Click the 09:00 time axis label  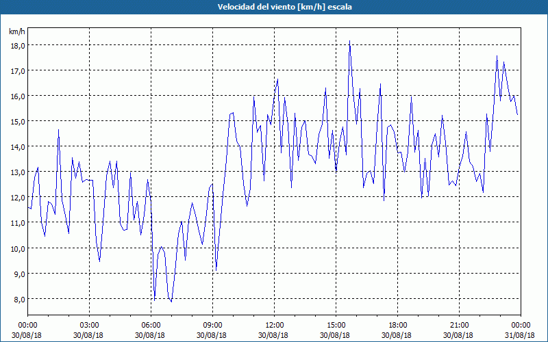(x=212, y=326)
